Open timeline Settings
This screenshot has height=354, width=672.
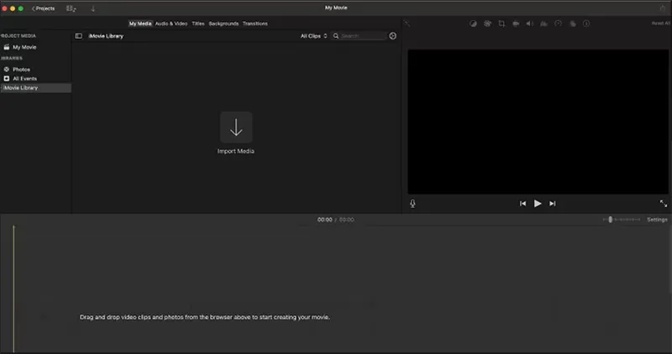657,220
